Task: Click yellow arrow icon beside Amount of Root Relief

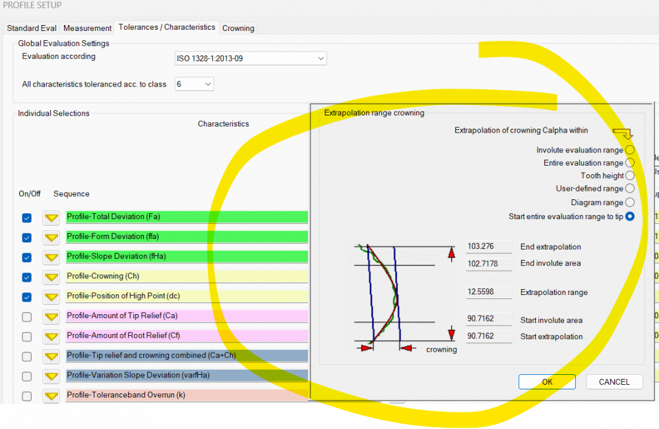Action: [51, 337]
